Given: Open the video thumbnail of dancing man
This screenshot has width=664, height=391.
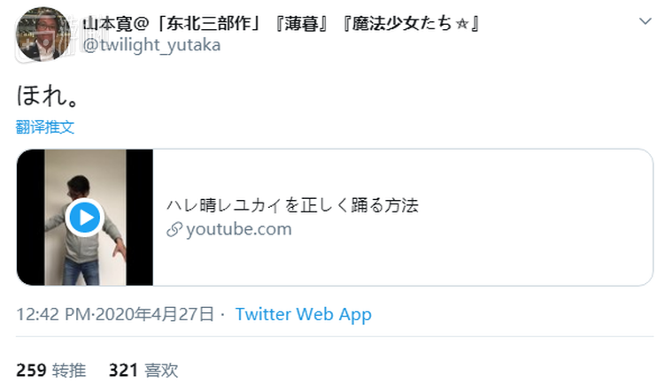Looking at the screenshot, I should click(85, 217).
